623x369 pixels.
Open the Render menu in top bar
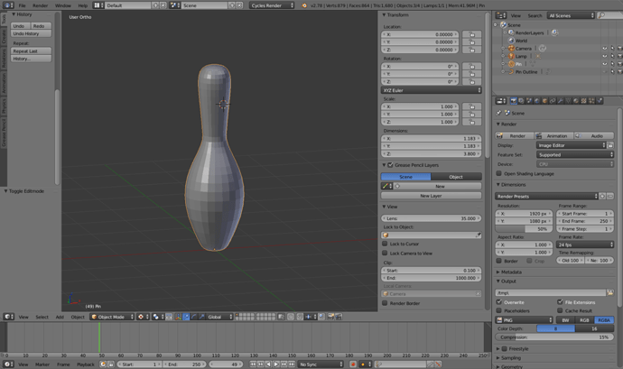click(x=40, y=5)
